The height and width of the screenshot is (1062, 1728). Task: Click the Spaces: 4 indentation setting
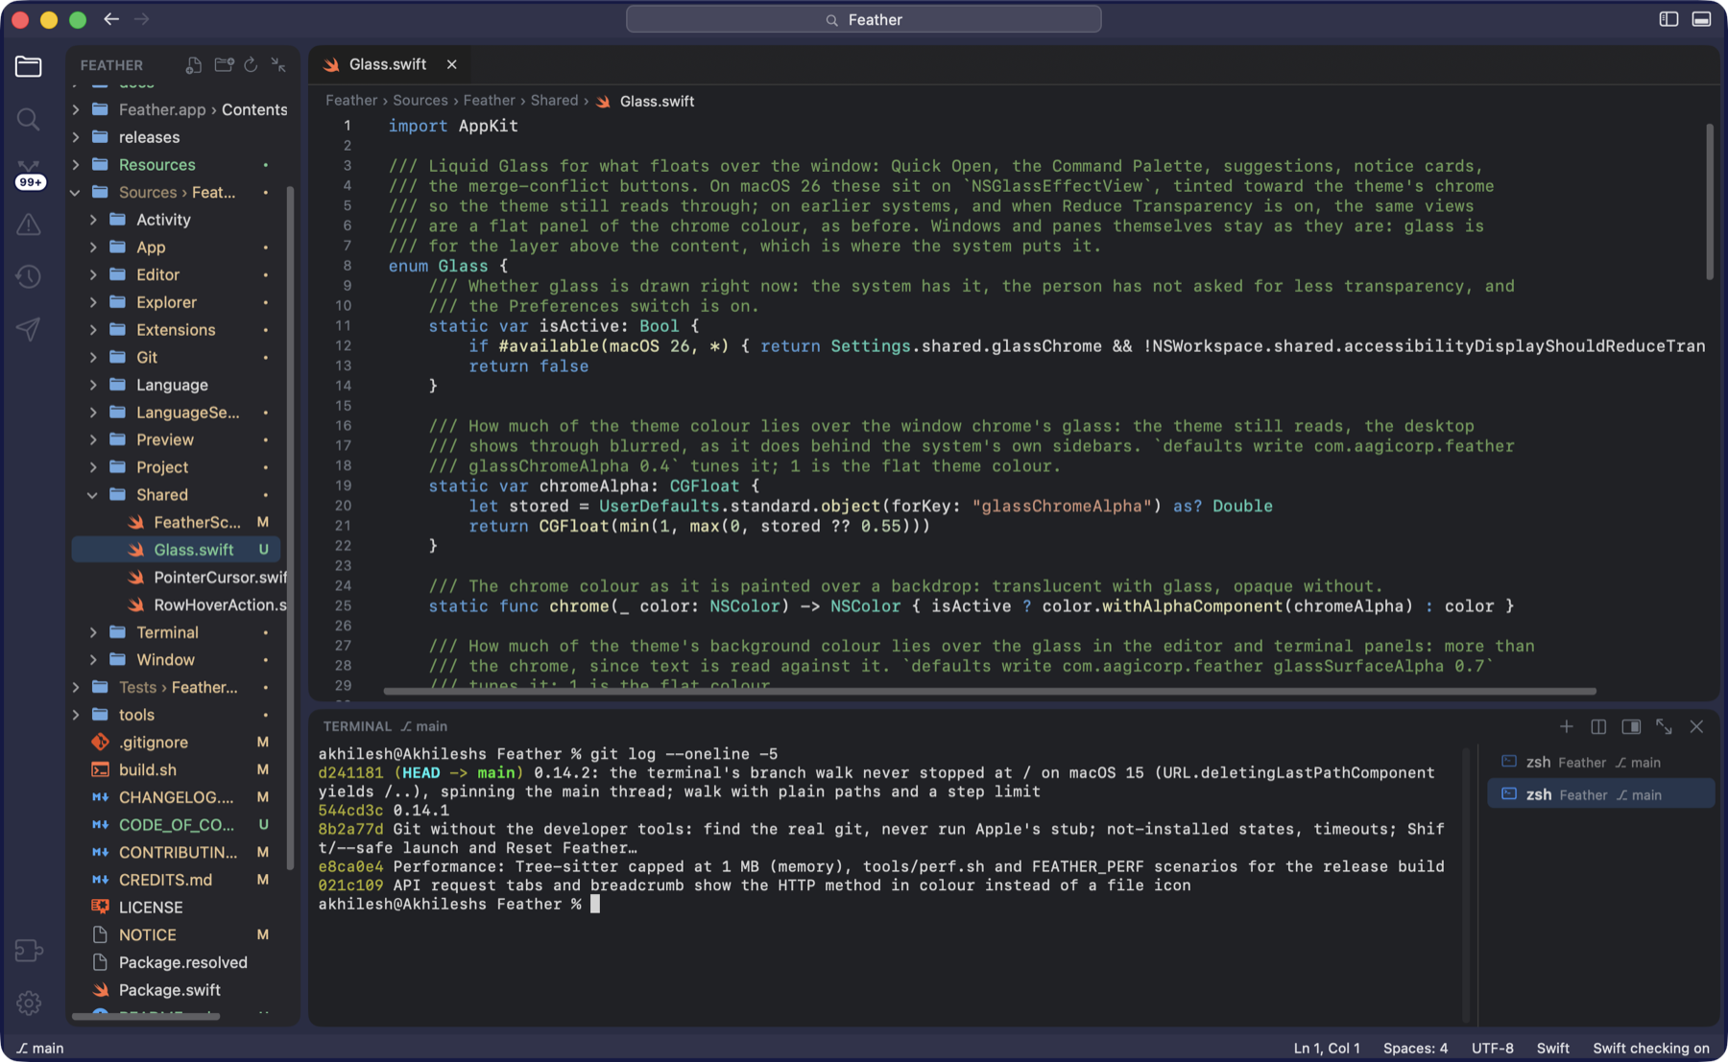coord(1415,1048)
